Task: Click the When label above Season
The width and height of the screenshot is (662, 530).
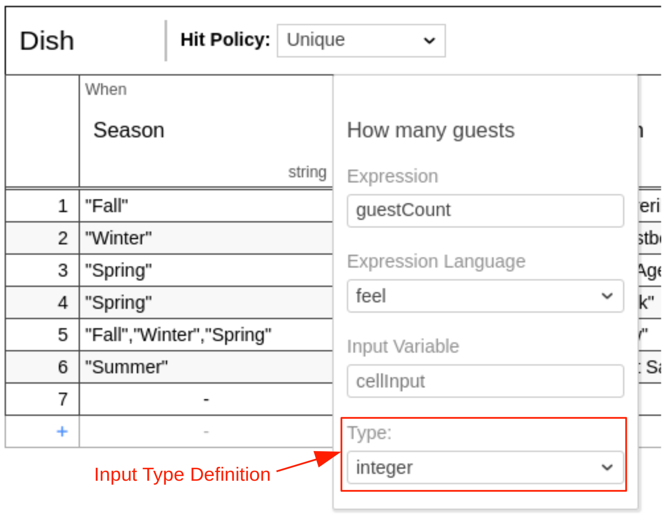Action: pos(106,89)
